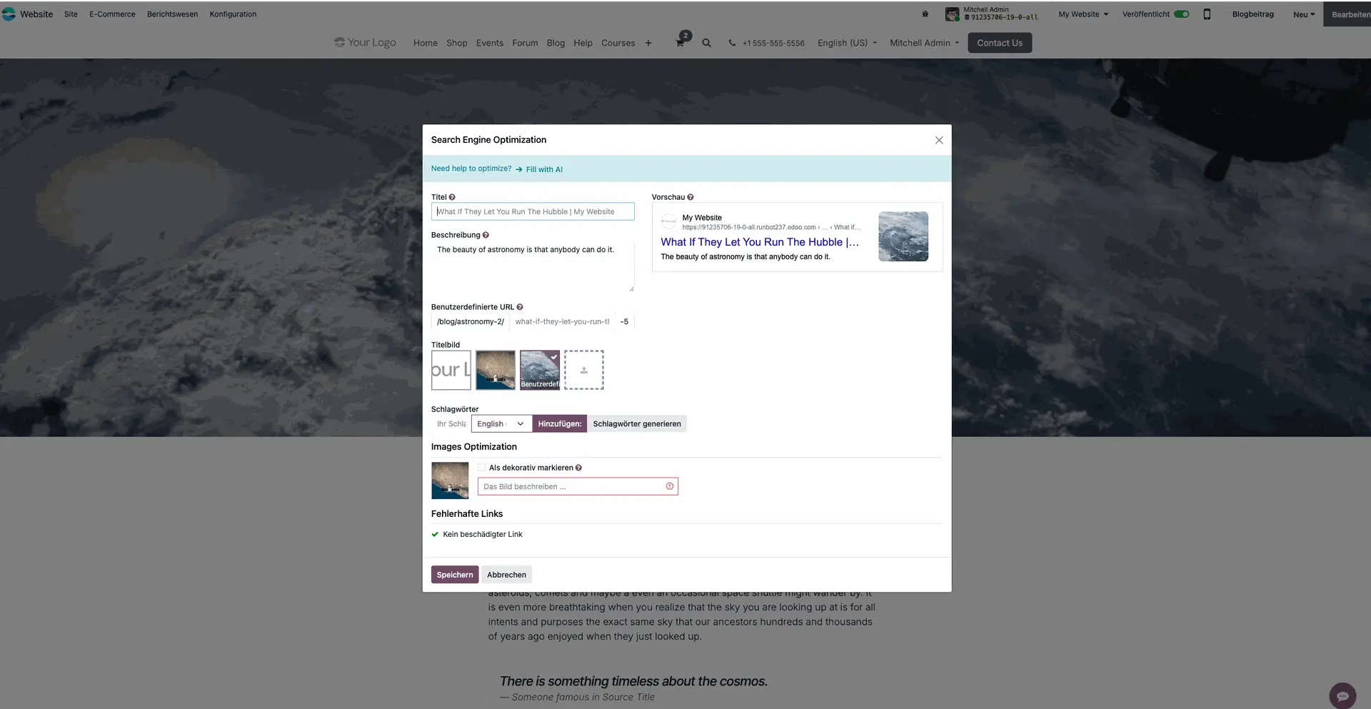
Task: Click the Fill with AI link
Action: pyautogui.click(x=543, y=169)
